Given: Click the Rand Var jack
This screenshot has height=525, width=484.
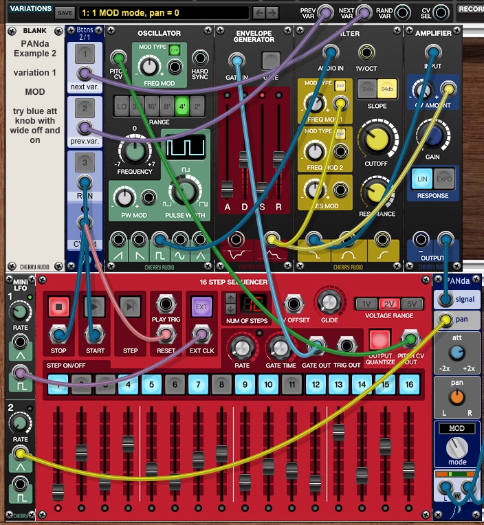Looking at the screenshot, I should [x=402, y=12].
